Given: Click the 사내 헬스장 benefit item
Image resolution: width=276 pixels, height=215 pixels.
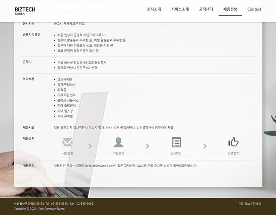Looking at the screenshot, I should coord(65,111).
